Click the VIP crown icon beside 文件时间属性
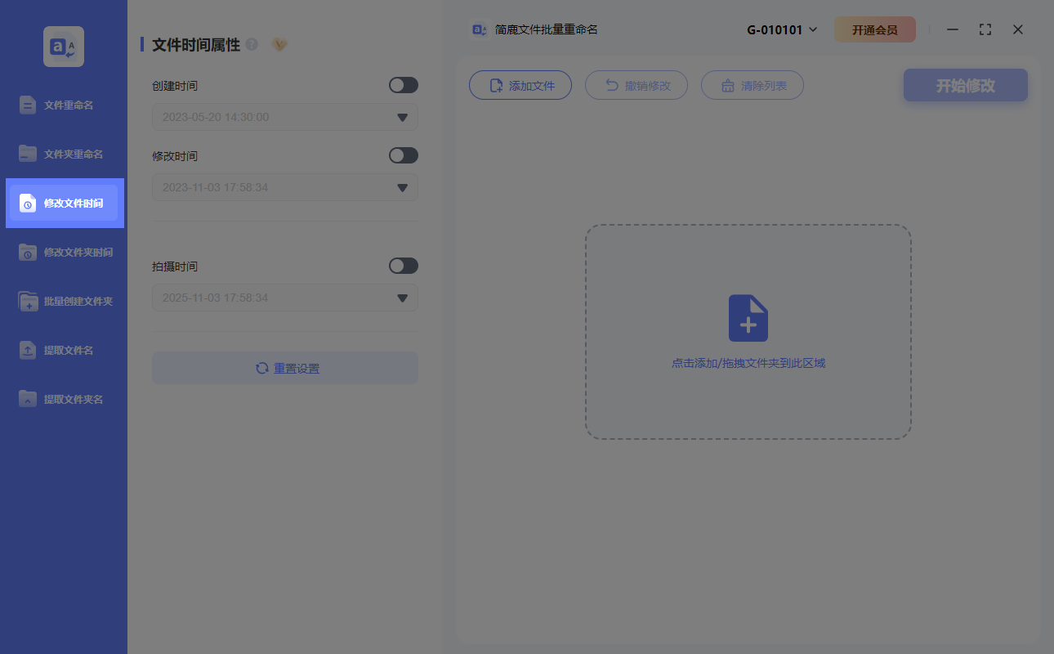This screenshot has height=654, width=1054. (x=279, y=45)
